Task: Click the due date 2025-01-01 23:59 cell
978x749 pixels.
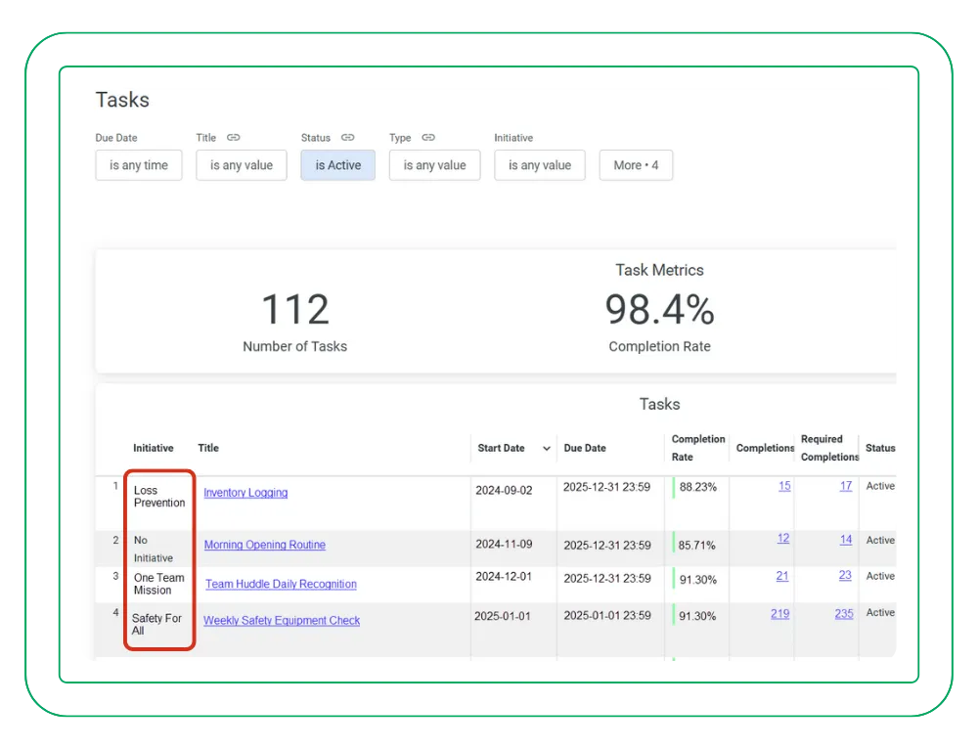Action: pos(607,616)
